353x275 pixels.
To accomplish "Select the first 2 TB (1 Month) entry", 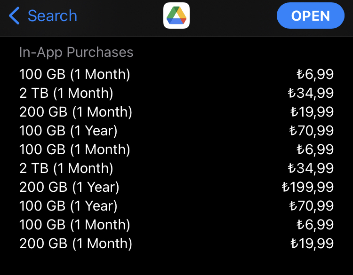I will tap(176, 93).
